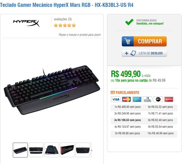Select the blue-lit keyboard thumbnail

pos(52,150)
